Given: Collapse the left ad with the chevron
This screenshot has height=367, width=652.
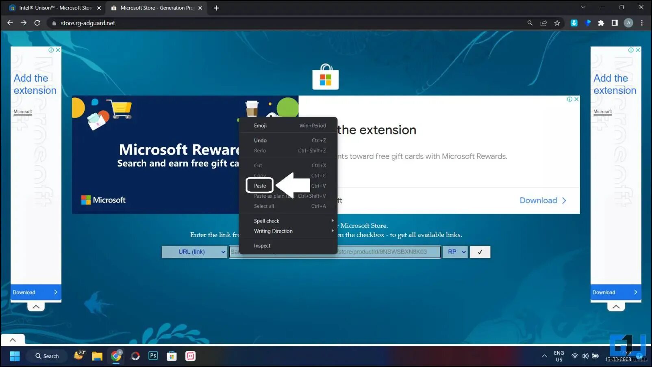Looking at the screenshot, I should coord(36,307).
